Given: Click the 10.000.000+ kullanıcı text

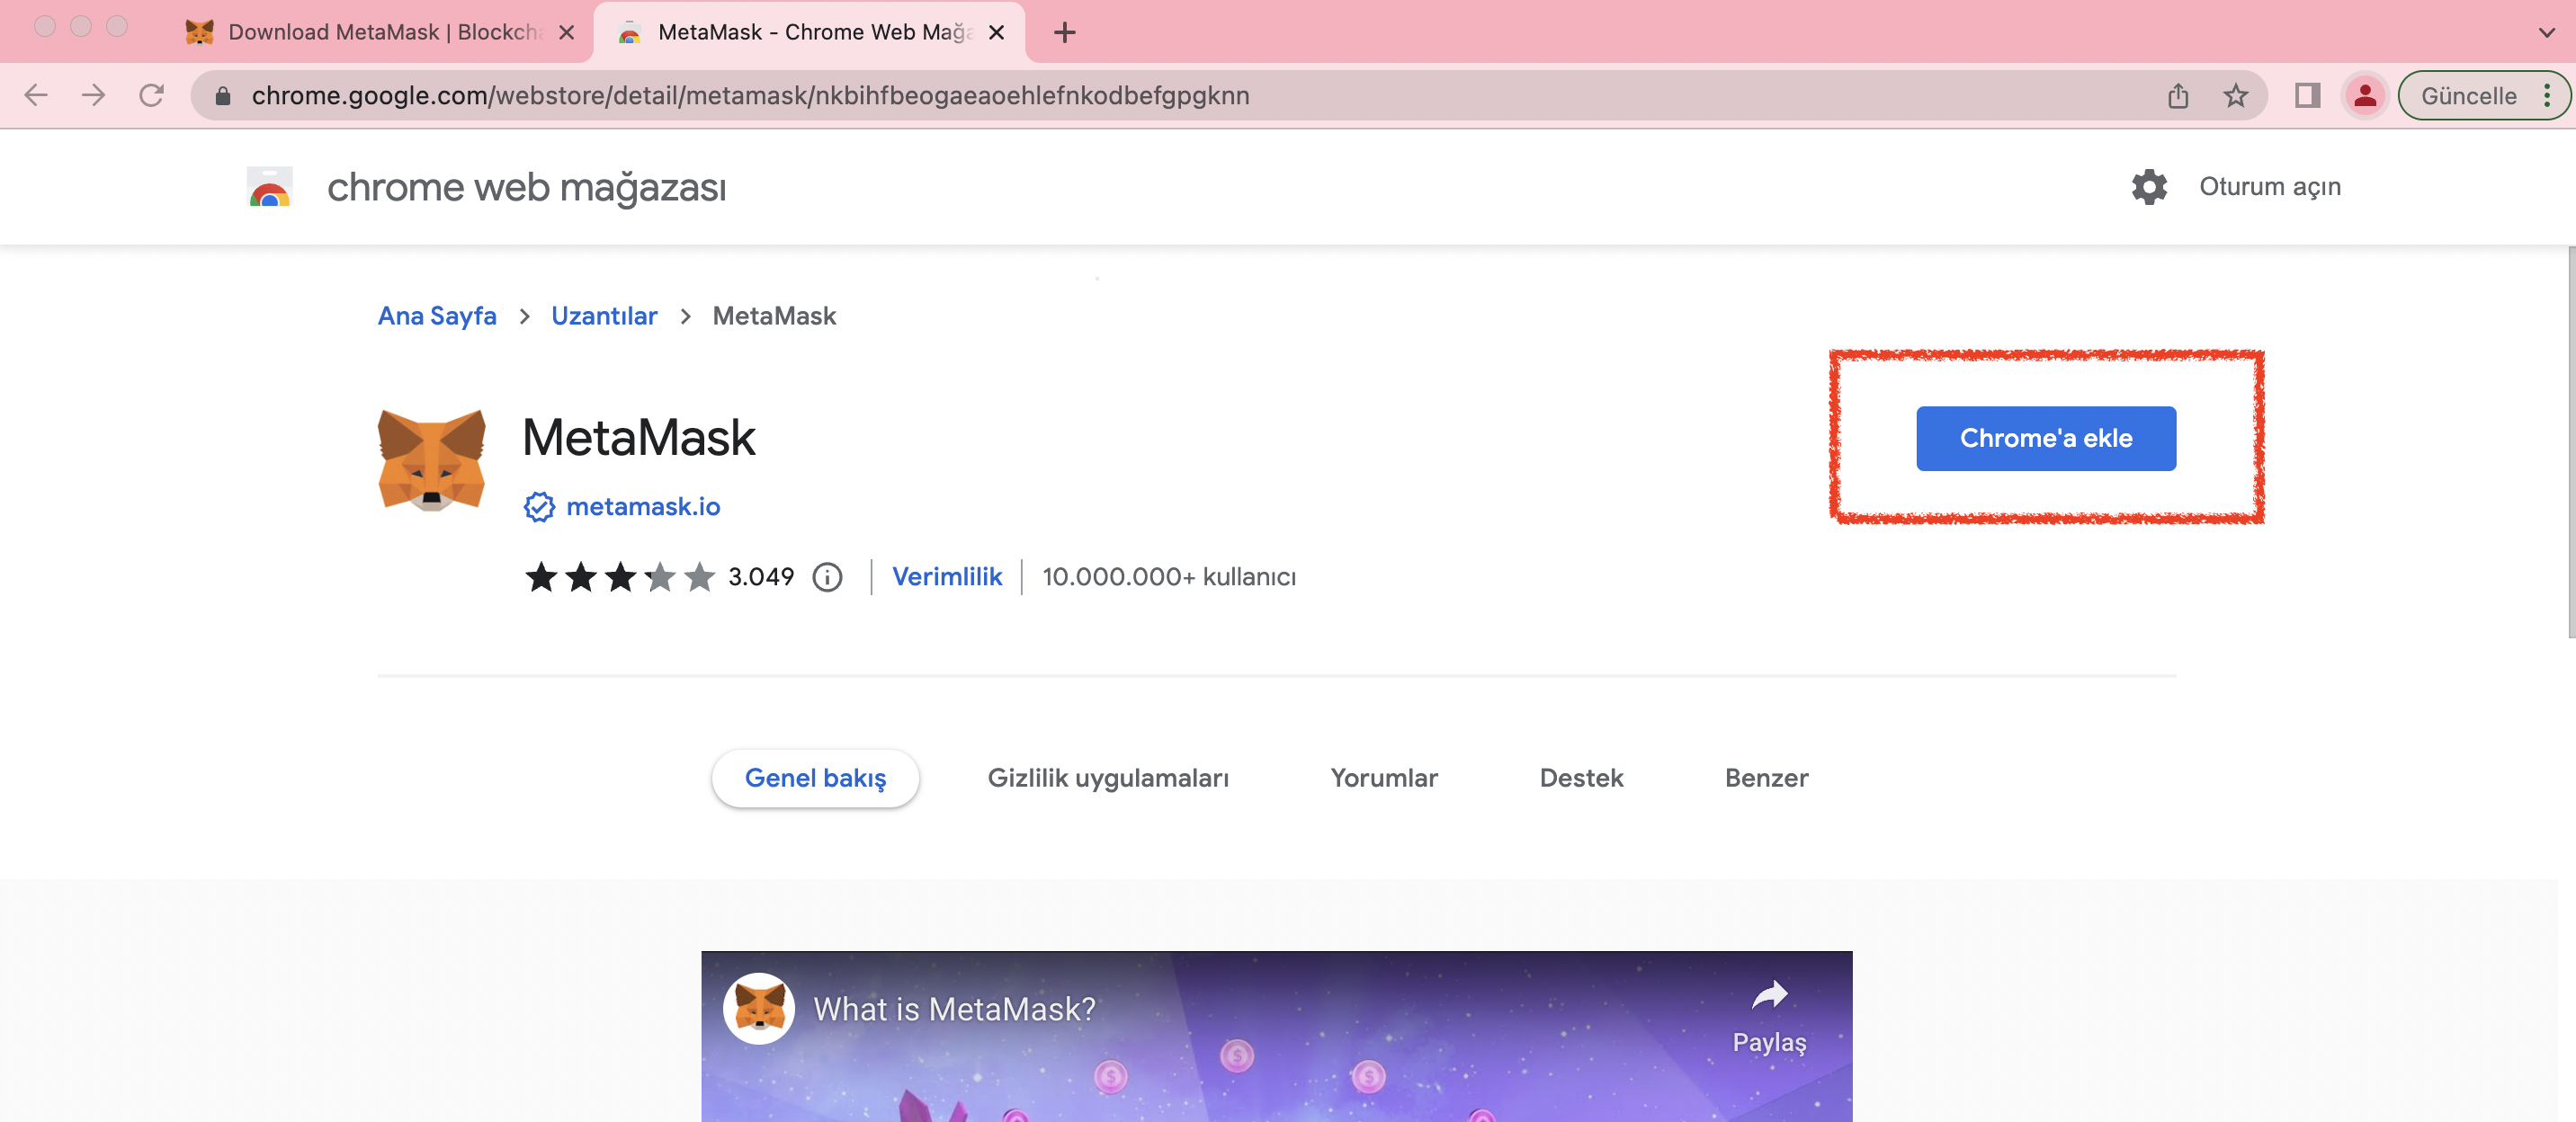Looking at the screenshot, I should 1168,576.
